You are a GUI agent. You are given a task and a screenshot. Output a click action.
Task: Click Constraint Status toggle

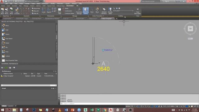68,13
